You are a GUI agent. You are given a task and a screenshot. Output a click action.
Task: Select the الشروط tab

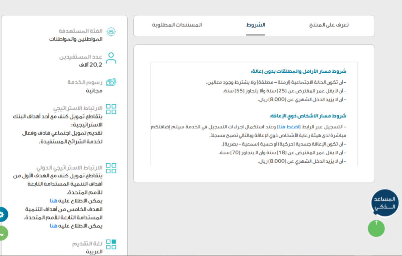click(255, 25)
